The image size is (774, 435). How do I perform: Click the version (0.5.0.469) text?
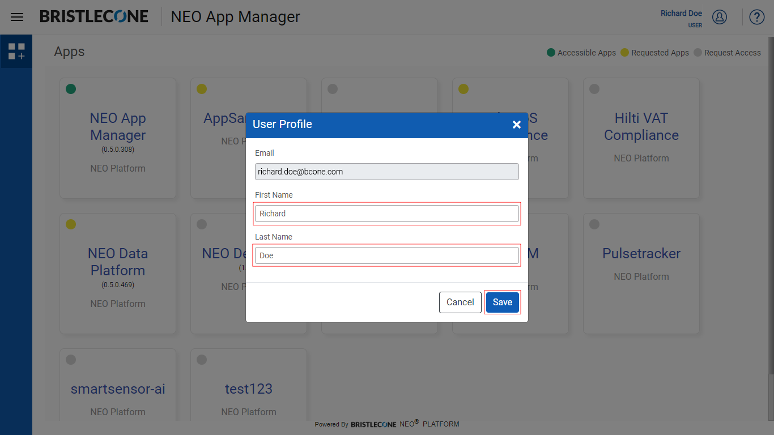click(118, 285)
